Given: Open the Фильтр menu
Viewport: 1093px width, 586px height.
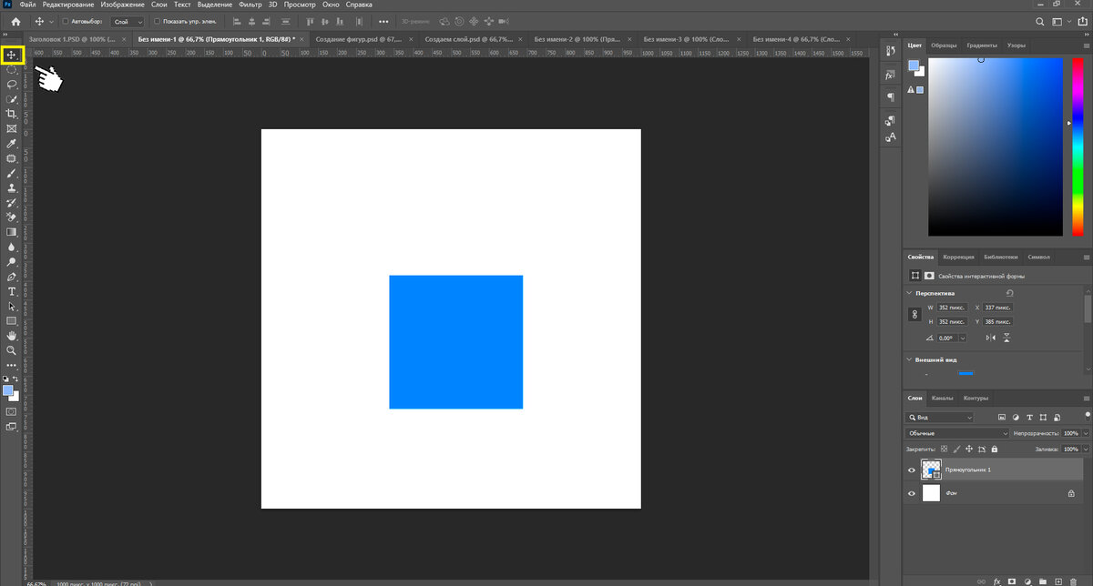Looking at the screenshot, I should tap(250, 5).
